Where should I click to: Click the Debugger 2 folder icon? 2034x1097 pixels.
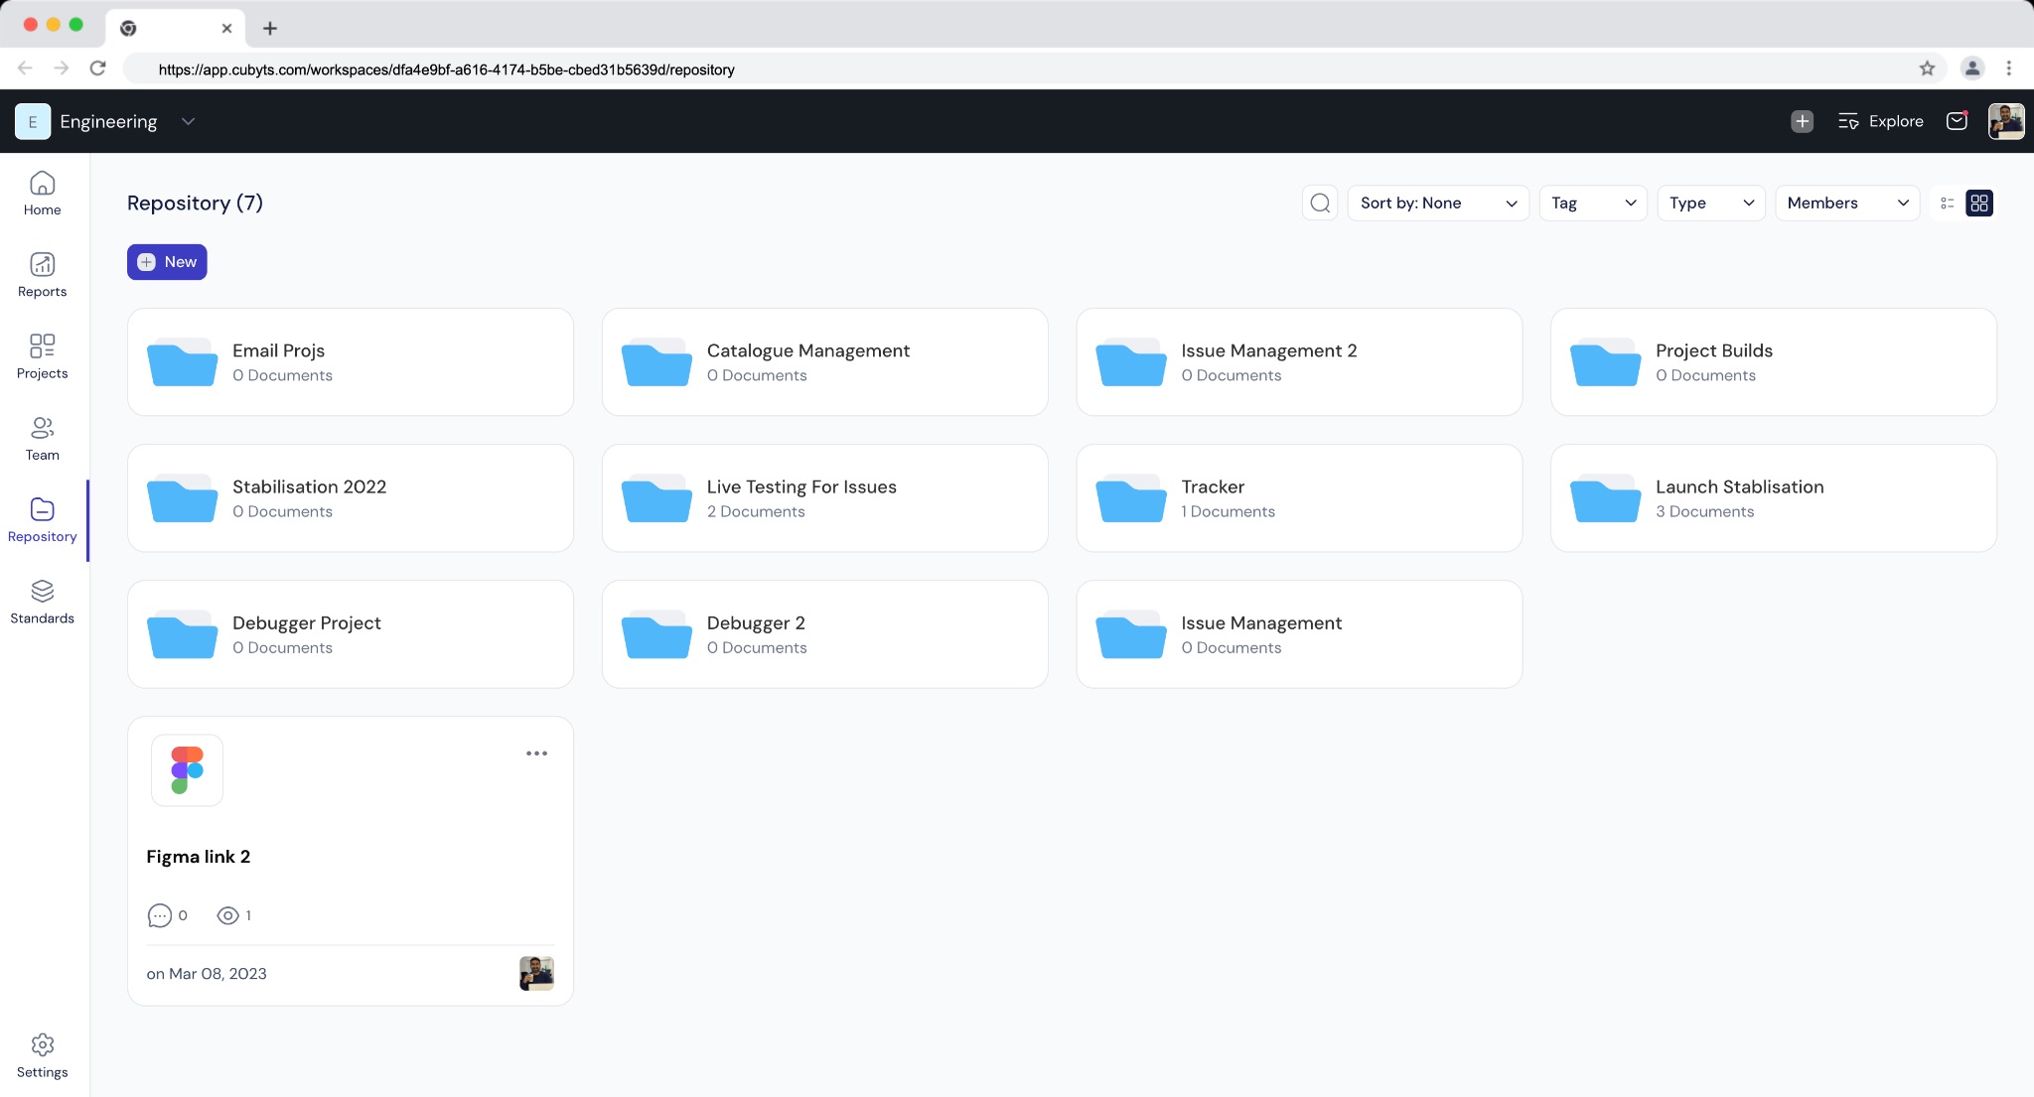[656, 634]
